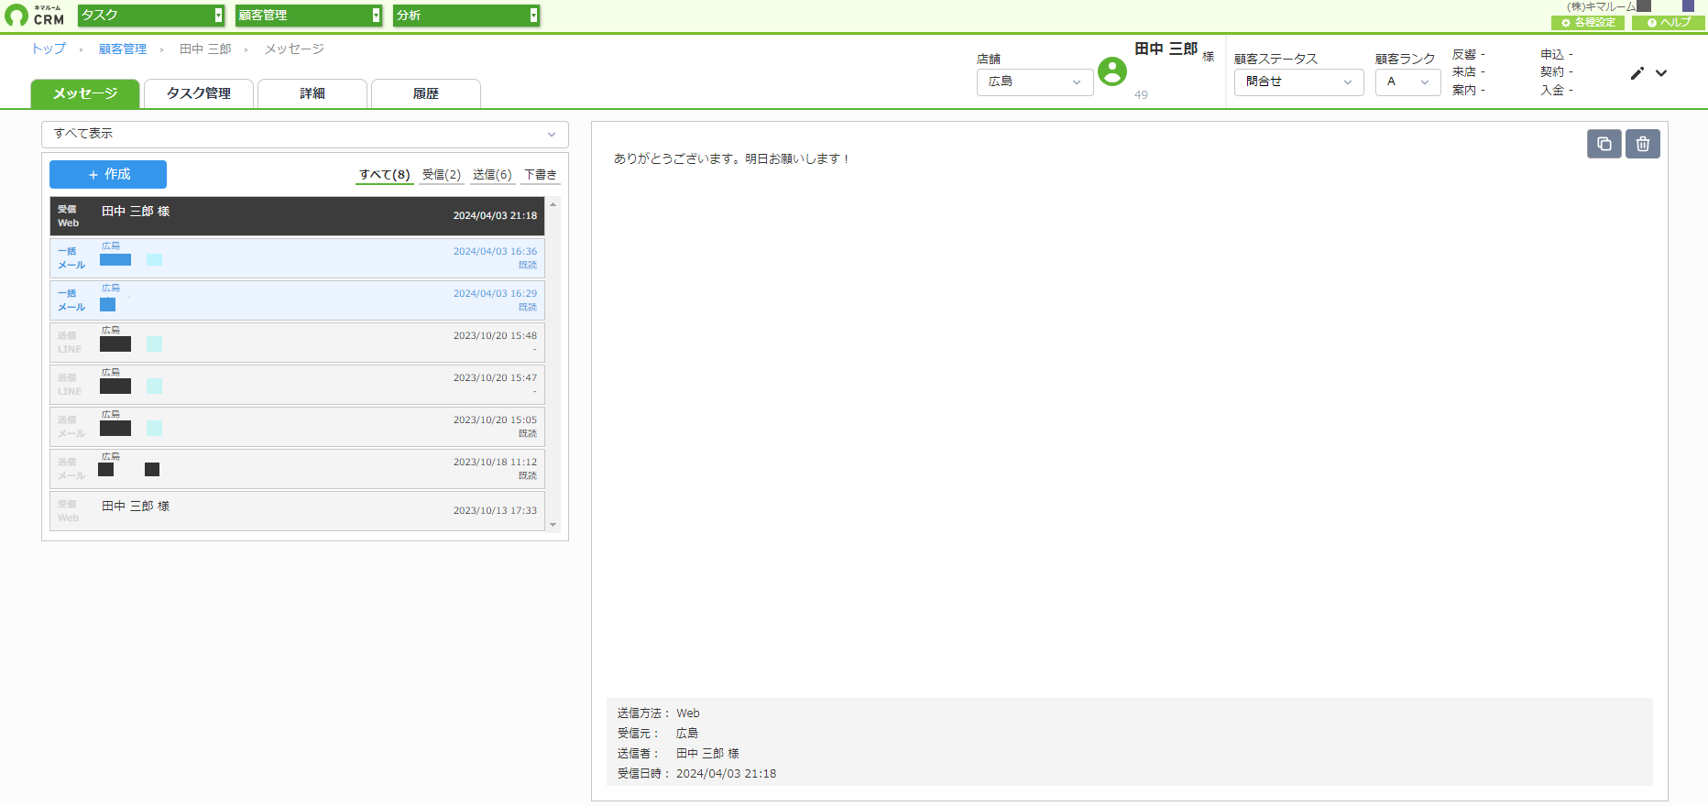Open sent mail dated 2023/10/18 11:12
Screen dimensions: 1708x806
(297, 469)
